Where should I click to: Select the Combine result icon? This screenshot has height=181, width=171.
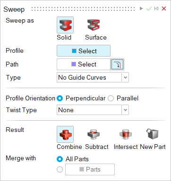(x=65, y=134)
